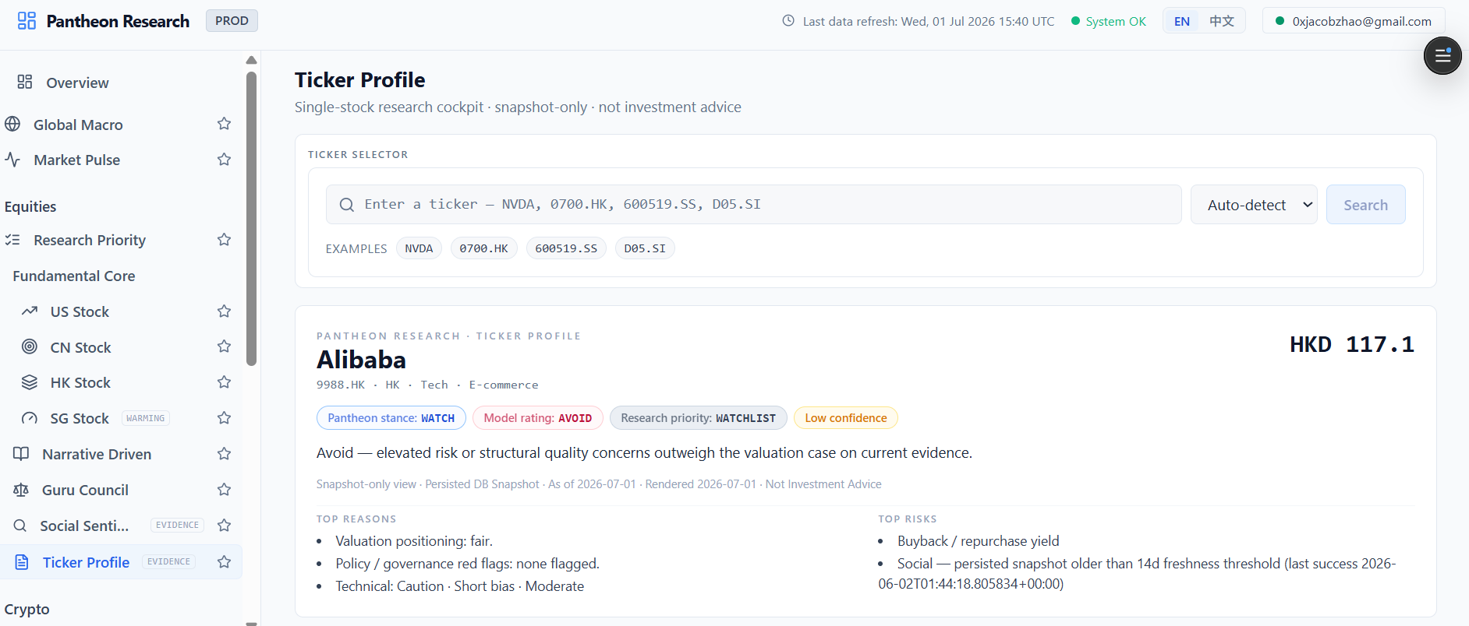Select the 600519.SS example ticker

(566, 248)
